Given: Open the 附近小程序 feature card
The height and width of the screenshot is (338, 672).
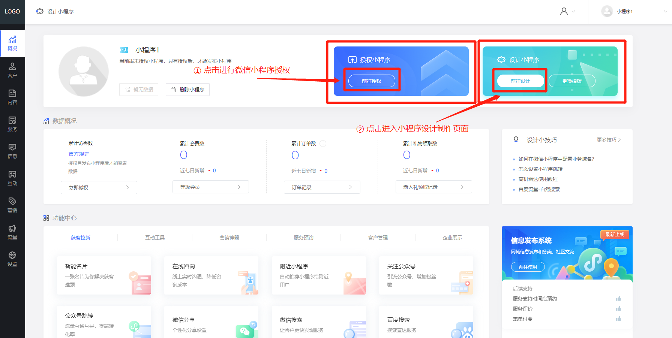Looking at the screenshot, I should (x=319, y=275).
